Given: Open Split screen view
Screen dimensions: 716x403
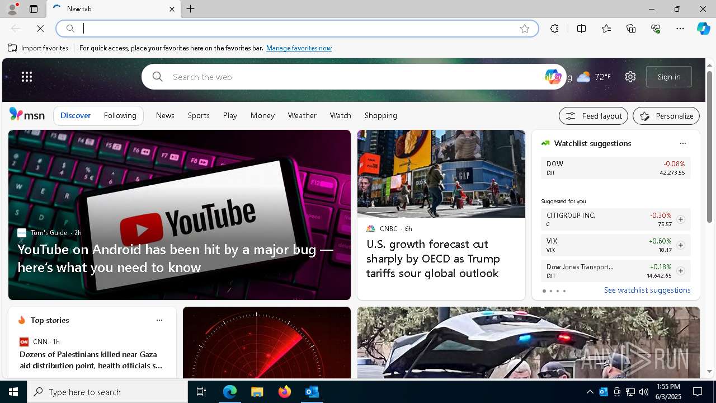Looking at the screenshot, I should point(581,29).
